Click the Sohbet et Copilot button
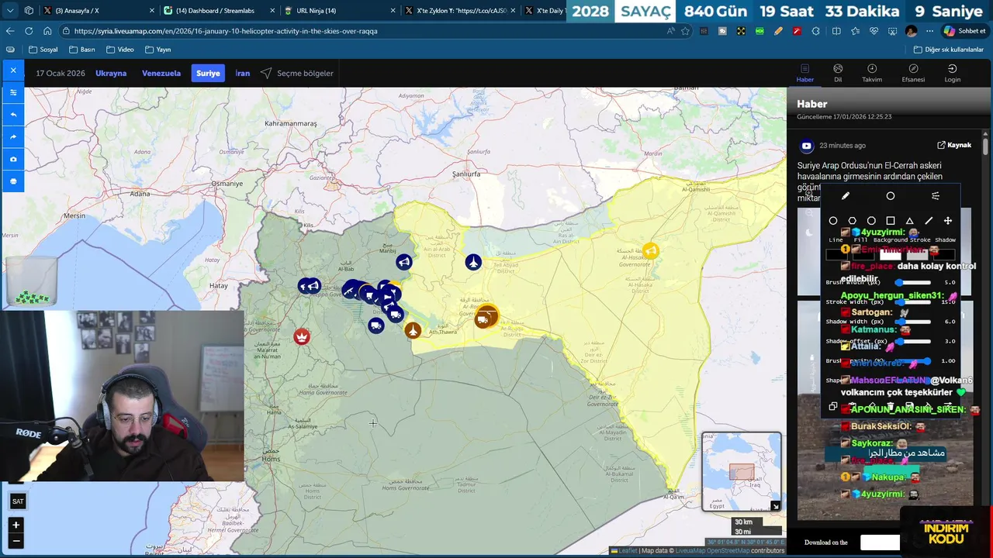Image resolution: width=993 pixels, height=558 pixels. [964, 31]
